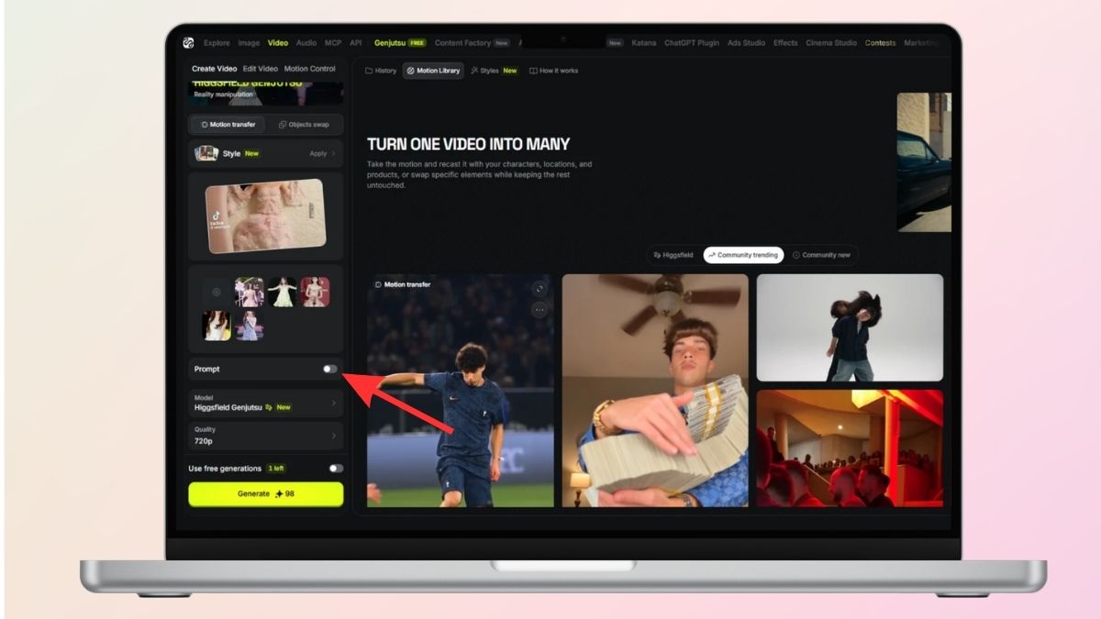Open the red-lit theater audience video

coord(850,448)
